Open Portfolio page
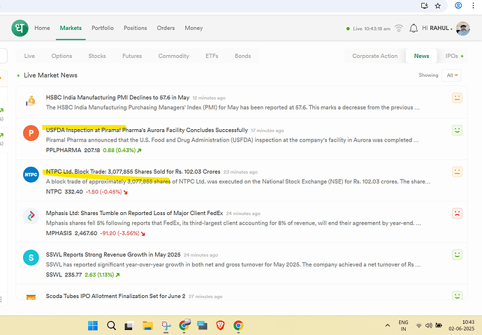 (103, 28)
